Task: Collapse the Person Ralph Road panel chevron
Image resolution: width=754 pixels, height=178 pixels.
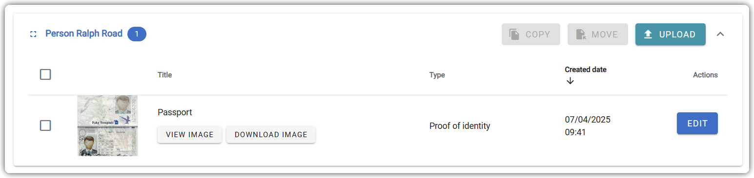Action: point(720,34)
